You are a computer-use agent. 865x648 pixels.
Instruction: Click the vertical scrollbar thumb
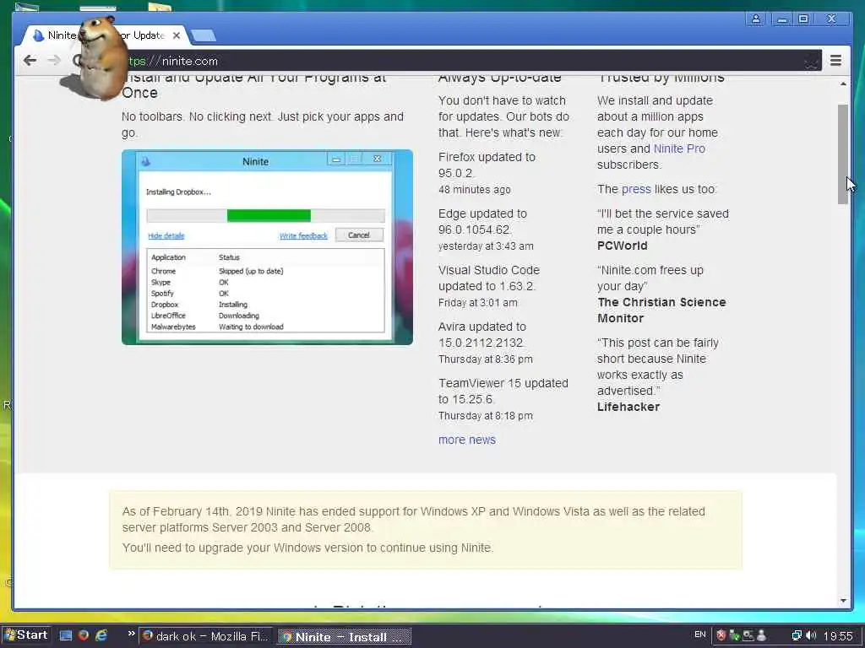point(842,154)
